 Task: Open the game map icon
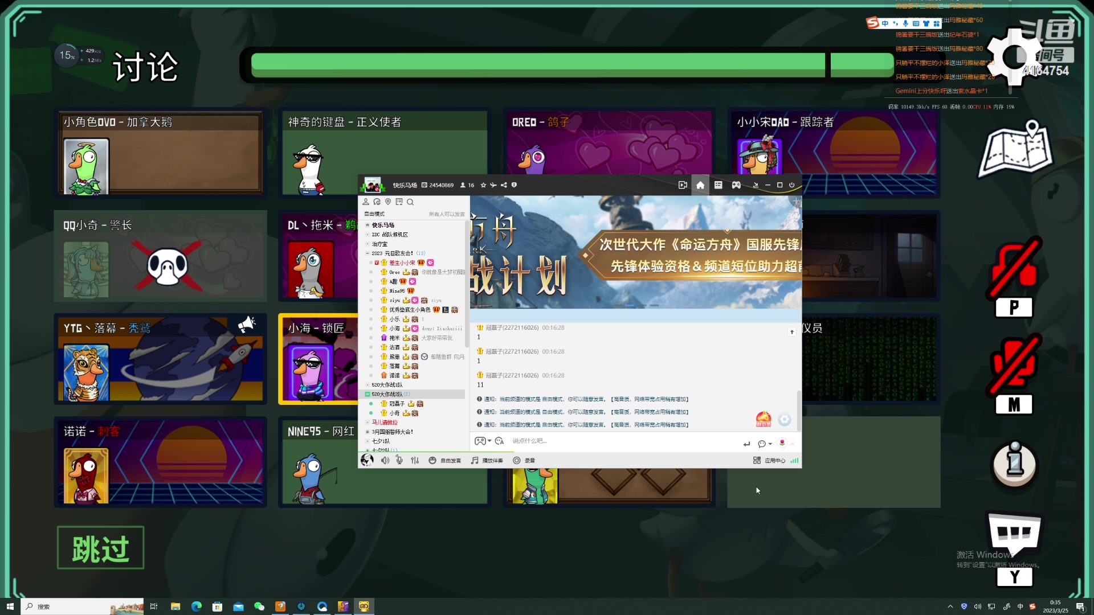tap(1015, 149)
